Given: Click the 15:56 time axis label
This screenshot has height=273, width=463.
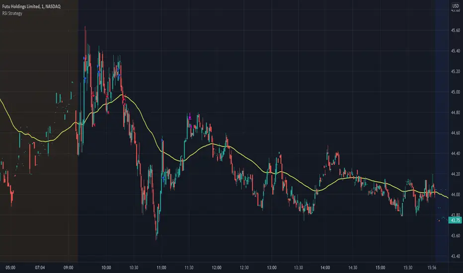Looking at the screenshot, I should click(x=432, y=268).
